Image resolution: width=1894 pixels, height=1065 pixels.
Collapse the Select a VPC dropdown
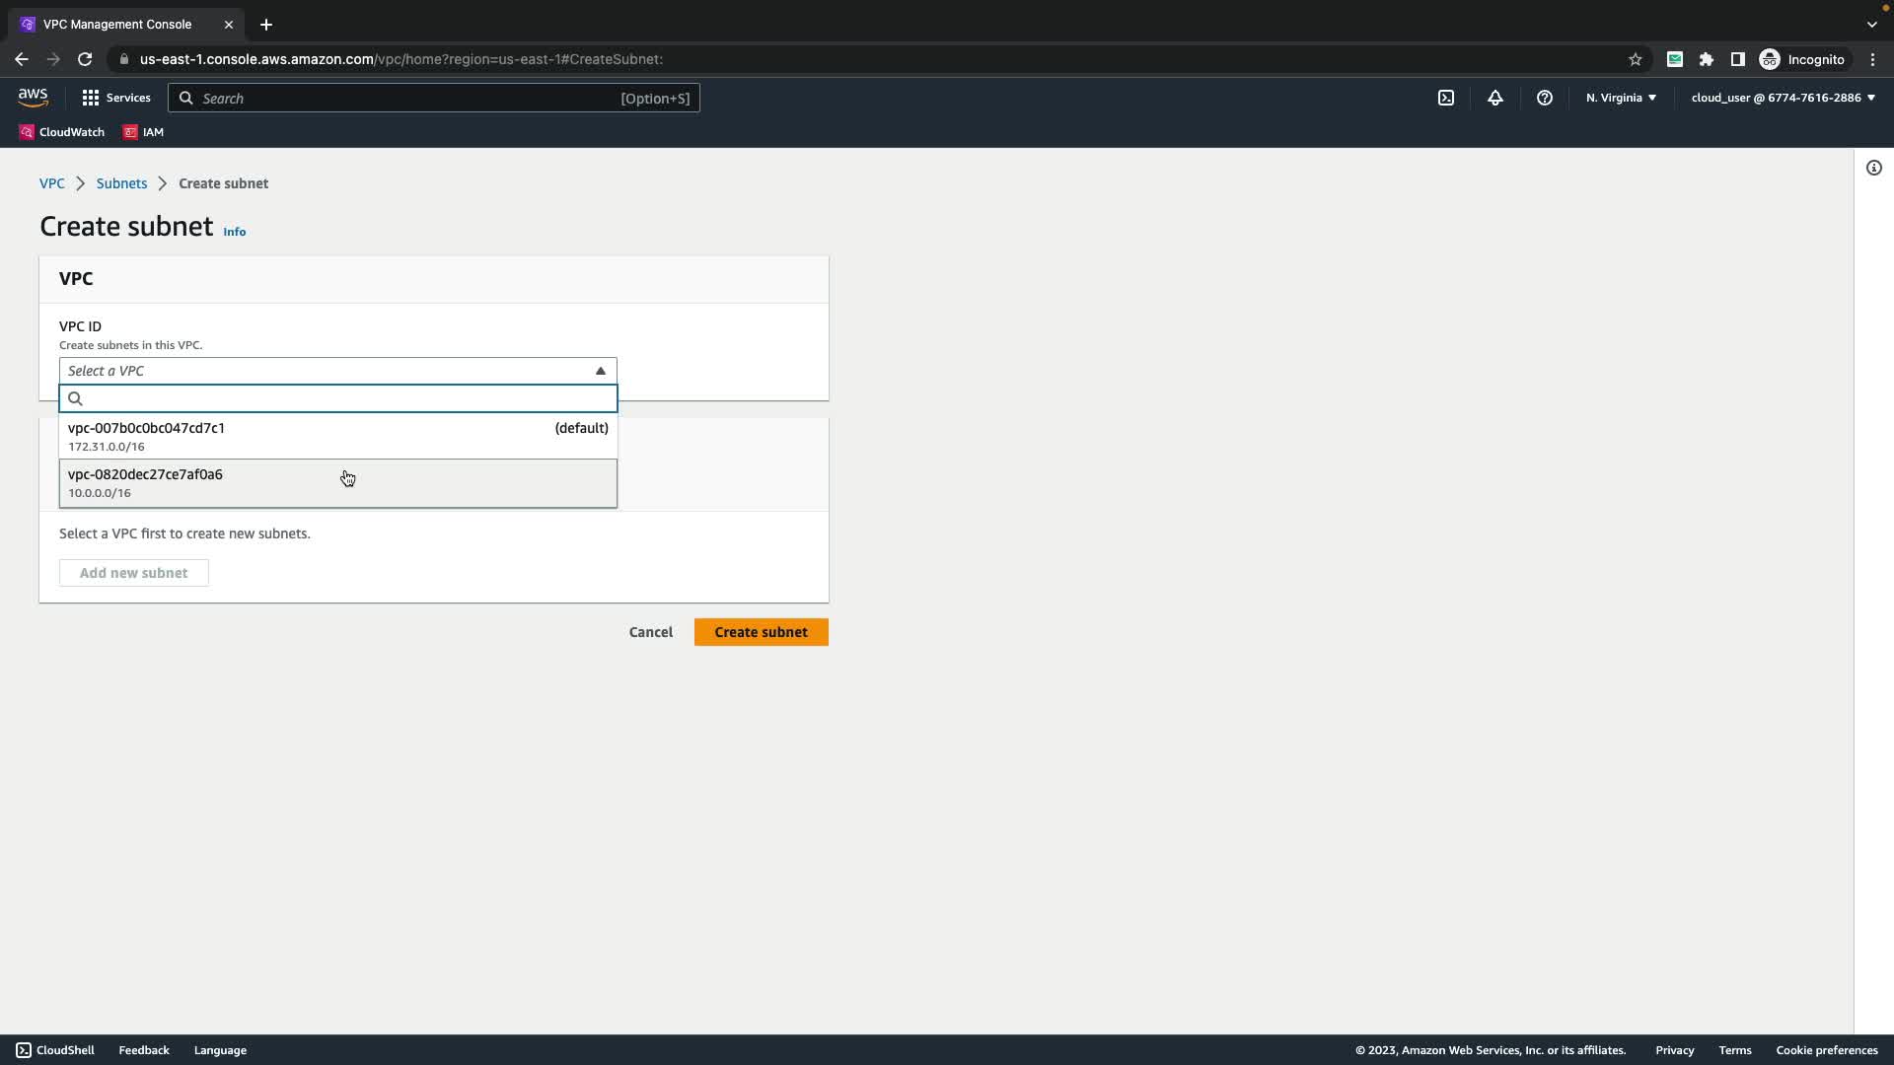337,371
